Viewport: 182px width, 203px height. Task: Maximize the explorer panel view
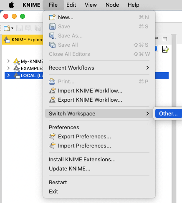pos(165,39)
